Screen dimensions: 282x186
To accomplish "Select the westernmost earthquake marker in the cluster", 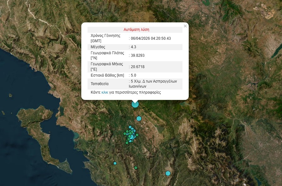I will point(124,134).
